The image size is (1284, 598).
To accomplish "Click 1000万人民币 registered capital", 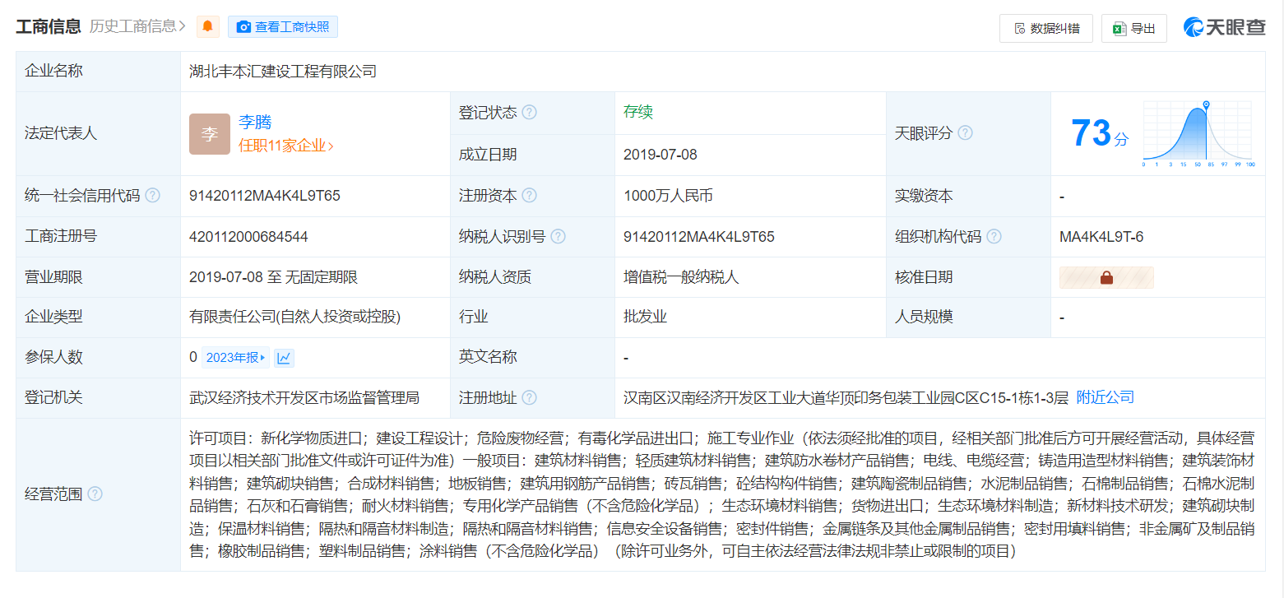I will 668,196.
